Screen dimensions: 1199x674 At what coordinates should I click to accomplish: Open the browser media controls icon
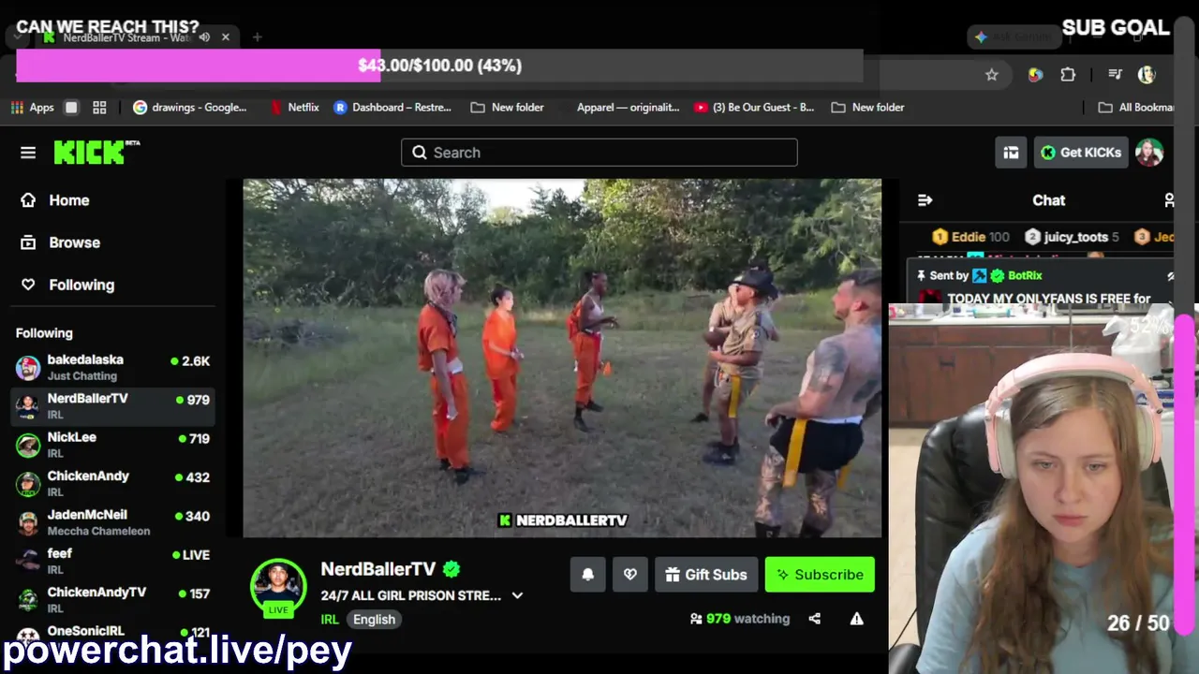1115,75
